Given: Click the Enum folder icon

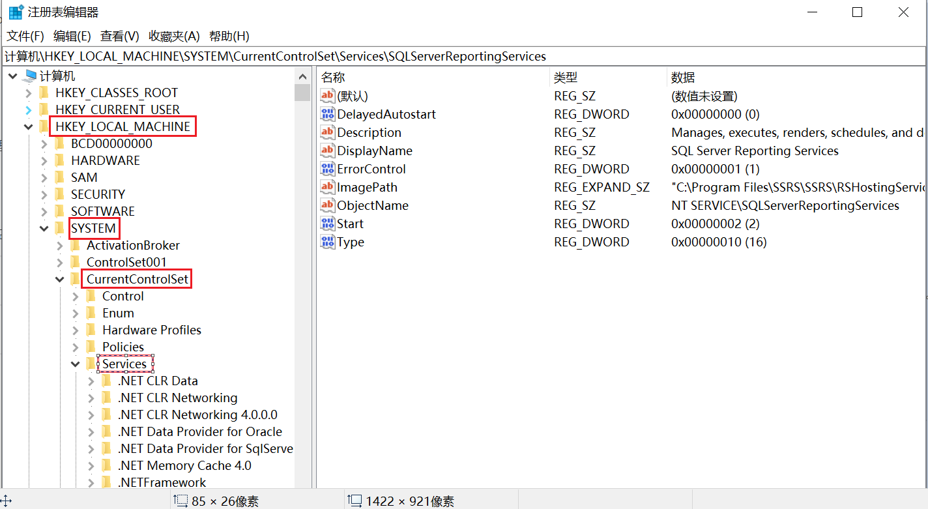Looking at the screenshot, I should [x=91, y=313].
